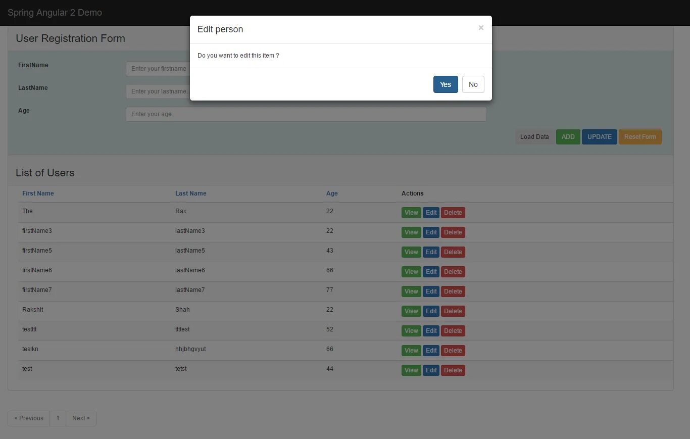Edit the firstName5 user

[x=431, y=252]
